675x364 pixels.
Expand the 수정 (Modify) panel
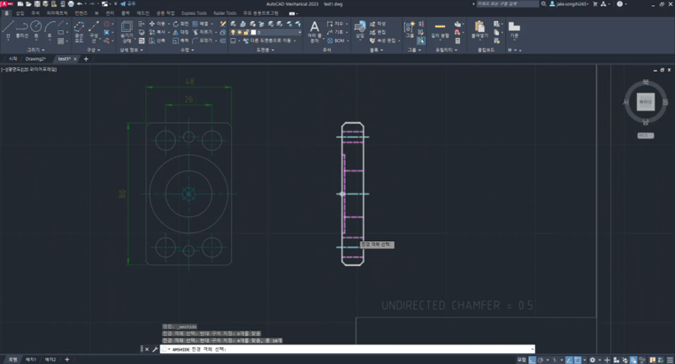pos(188,49)
